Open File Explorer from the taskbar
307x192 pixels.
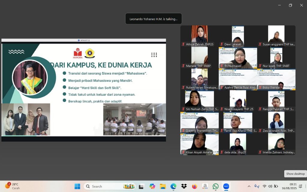point(163,186)
